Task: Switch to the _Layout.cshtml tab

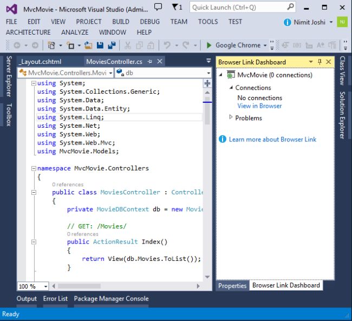Action: (x=41, y=62)
